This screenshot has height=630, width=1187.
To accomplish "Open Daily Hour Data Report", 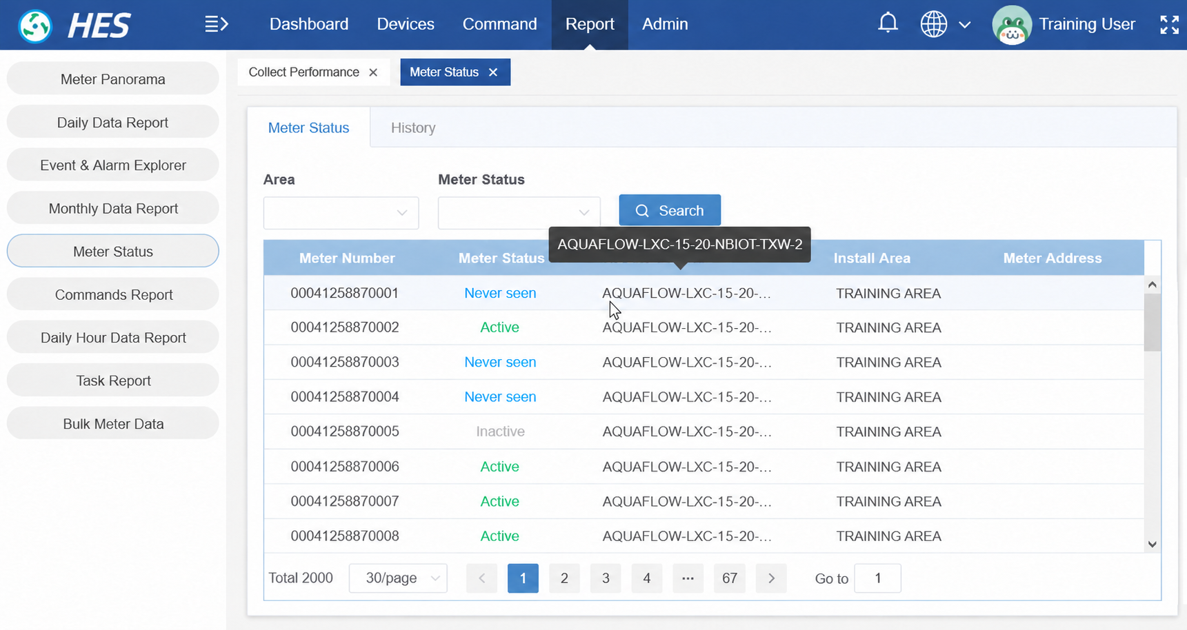I will pos(113,337).
